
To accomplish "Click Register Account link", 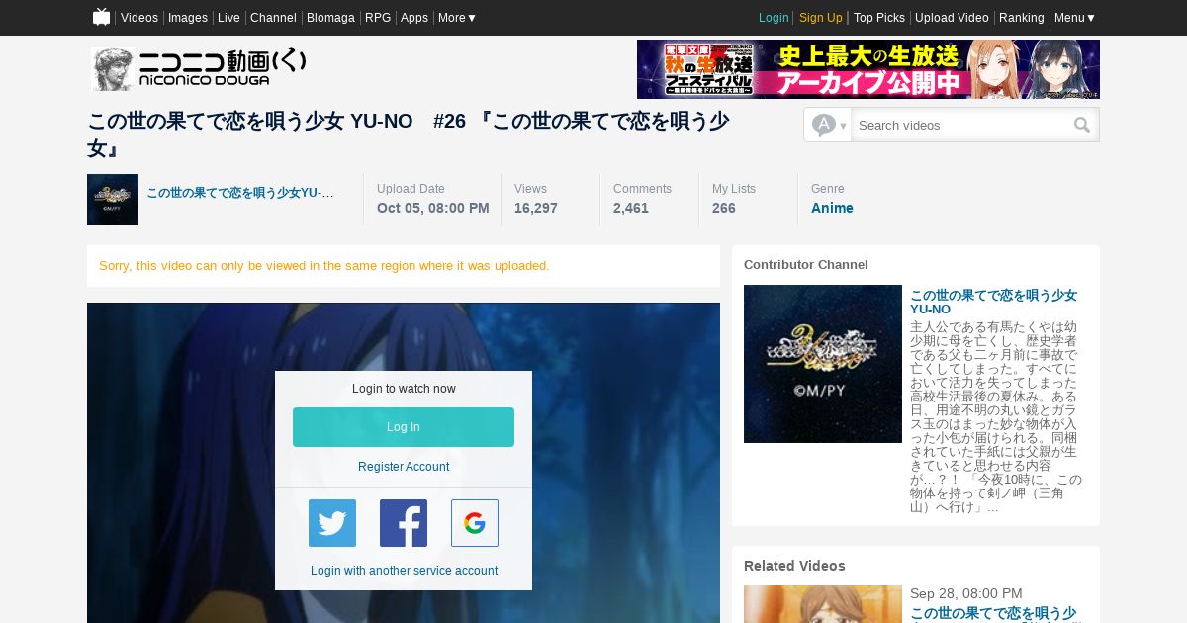I will 404,467.
